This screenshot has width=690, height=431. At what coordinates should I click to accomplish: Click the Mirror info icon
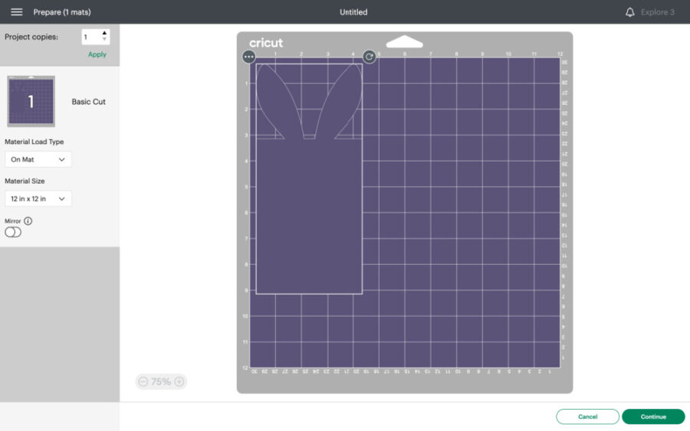pyautogui.click(x=28, y=220)
